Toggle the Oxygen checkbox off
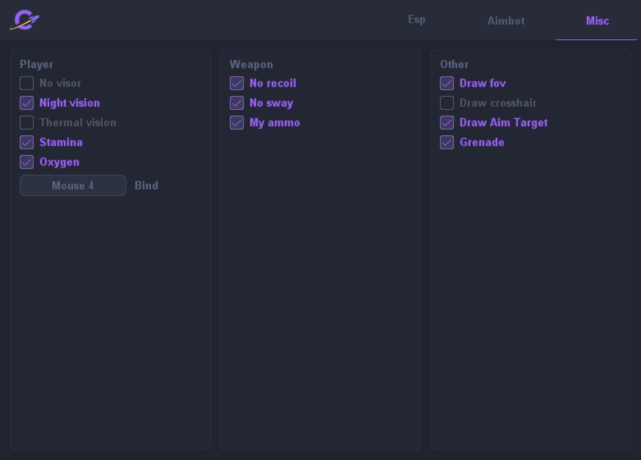This screenshot has width=641, height=460. click(x=27, y=162)
